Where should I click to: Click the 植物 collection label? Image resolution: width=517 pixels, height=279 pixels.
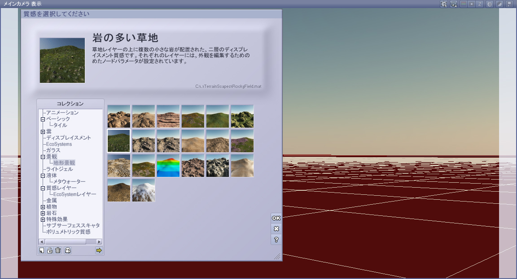coord(52,206)
